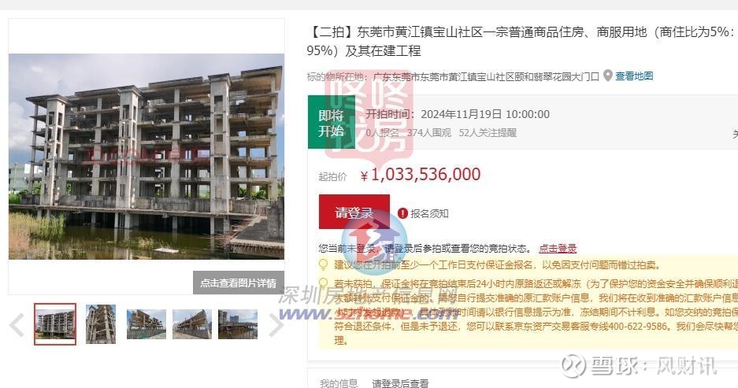Select the fourth construction thumbnail
This screenshot has height=388, width=738.
pos(192,324)
